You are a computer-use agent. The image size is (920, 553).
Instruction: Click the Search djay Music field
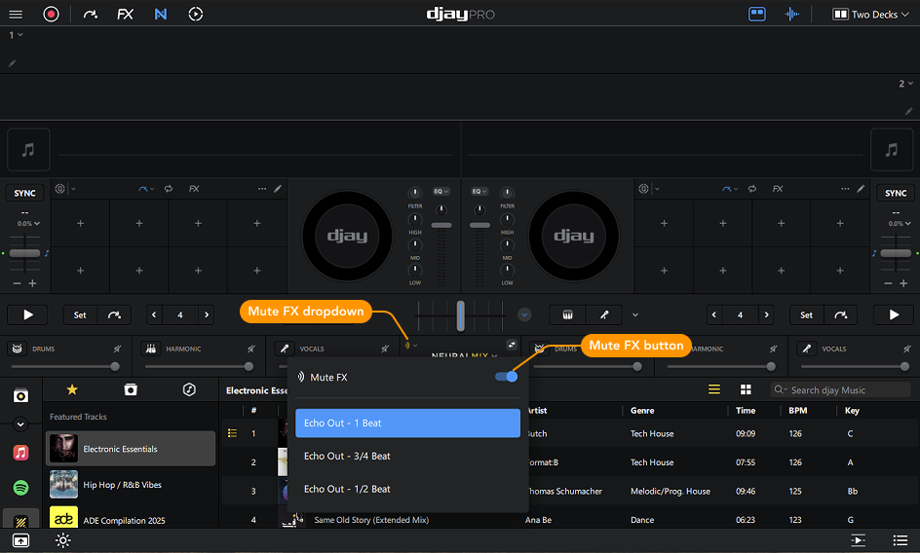tap(840, 390)
